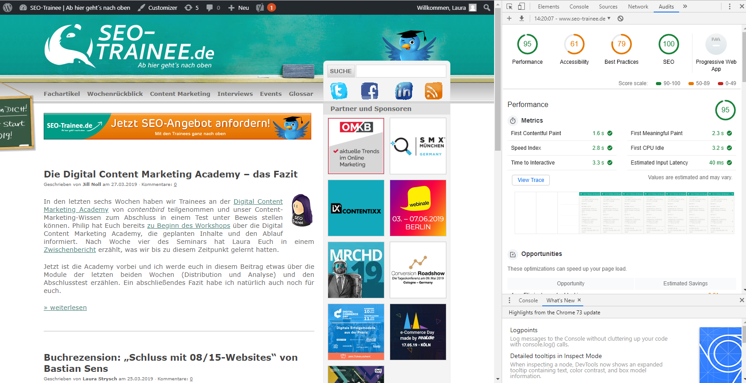Screen dimensions: 746x383
Task: Open the Wochenrückblick navigation item
Action: tap(115, 94)
